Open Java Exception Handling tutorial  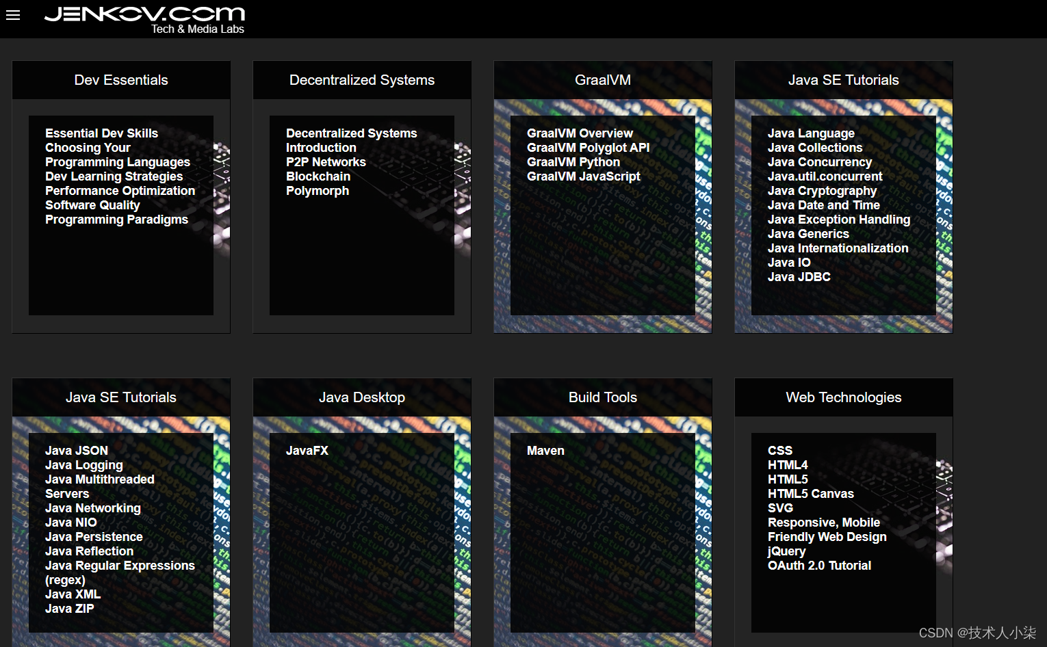[x=839, y=220]
